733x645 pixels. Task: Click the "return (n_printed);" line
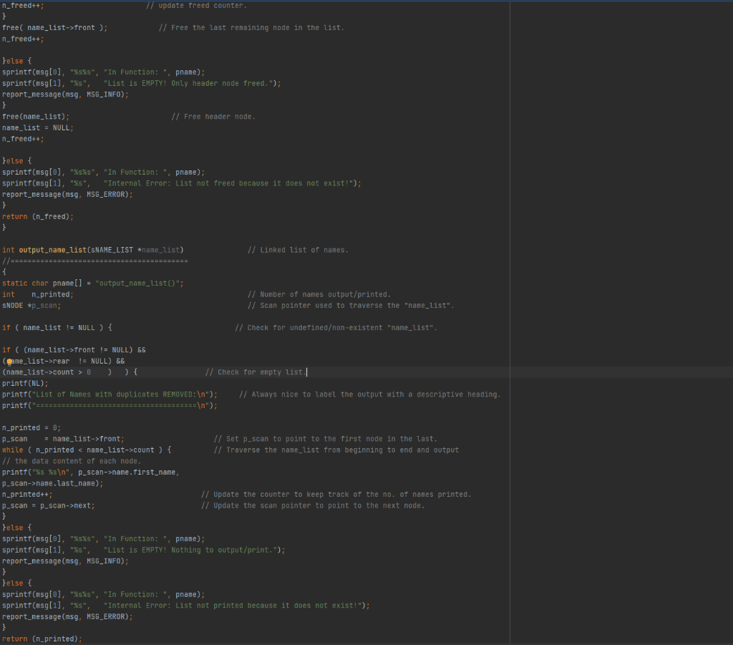point(42,639)
